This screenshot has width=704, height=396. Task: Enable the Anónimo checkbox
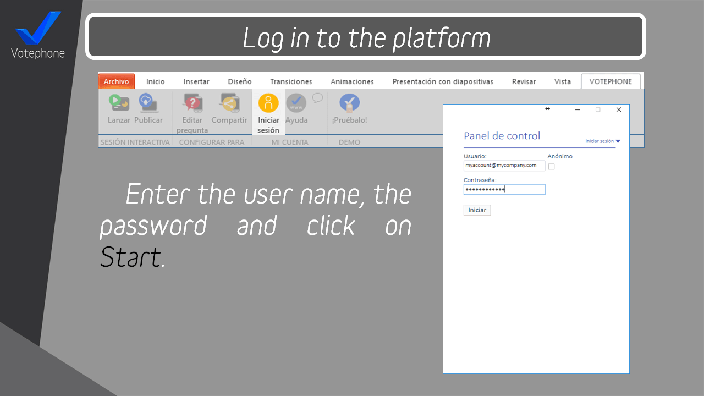click(x=551, y=167)
